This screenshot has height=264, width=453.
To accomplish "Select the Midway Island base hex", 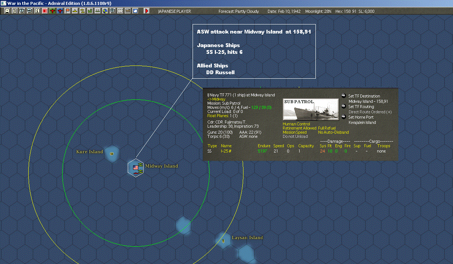I will [135, 167].
